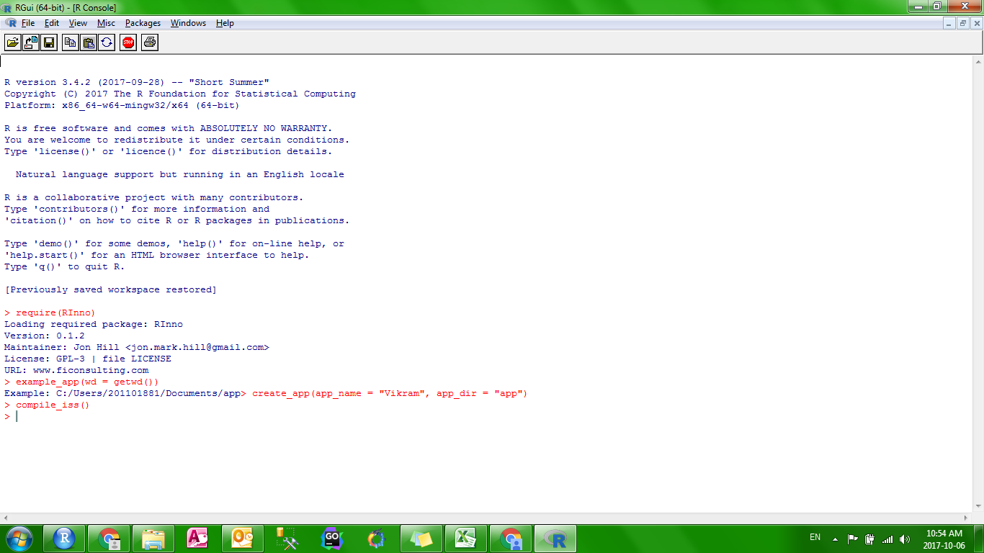
Task: Click the Windows Start orb
Action: click(x=18, y=539)
